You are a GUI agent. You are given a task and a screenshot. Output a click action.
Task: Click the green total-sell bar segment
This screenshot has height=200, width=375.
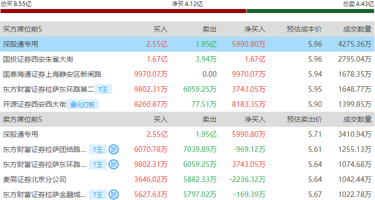[x=311, y=11]
